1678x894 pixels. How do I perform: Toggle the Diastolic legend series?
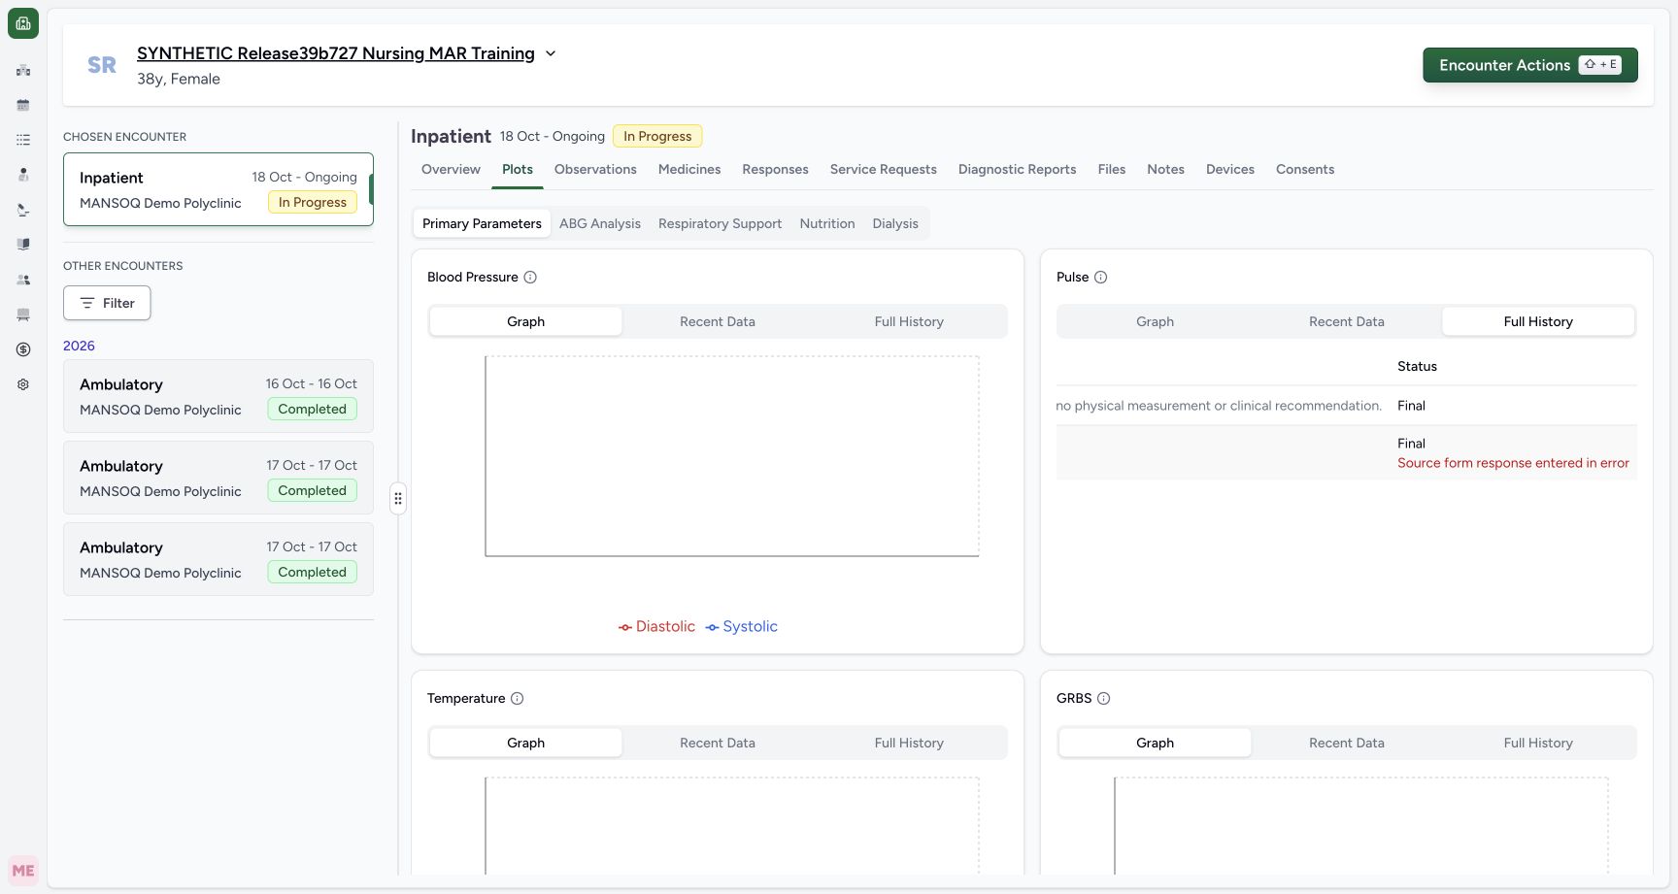656,627
